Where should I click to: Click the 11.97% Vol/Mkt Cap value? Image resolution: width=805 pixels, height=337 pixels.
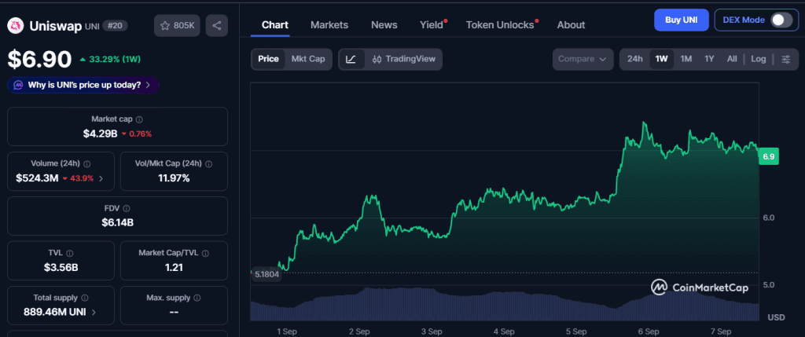point(174,178)
